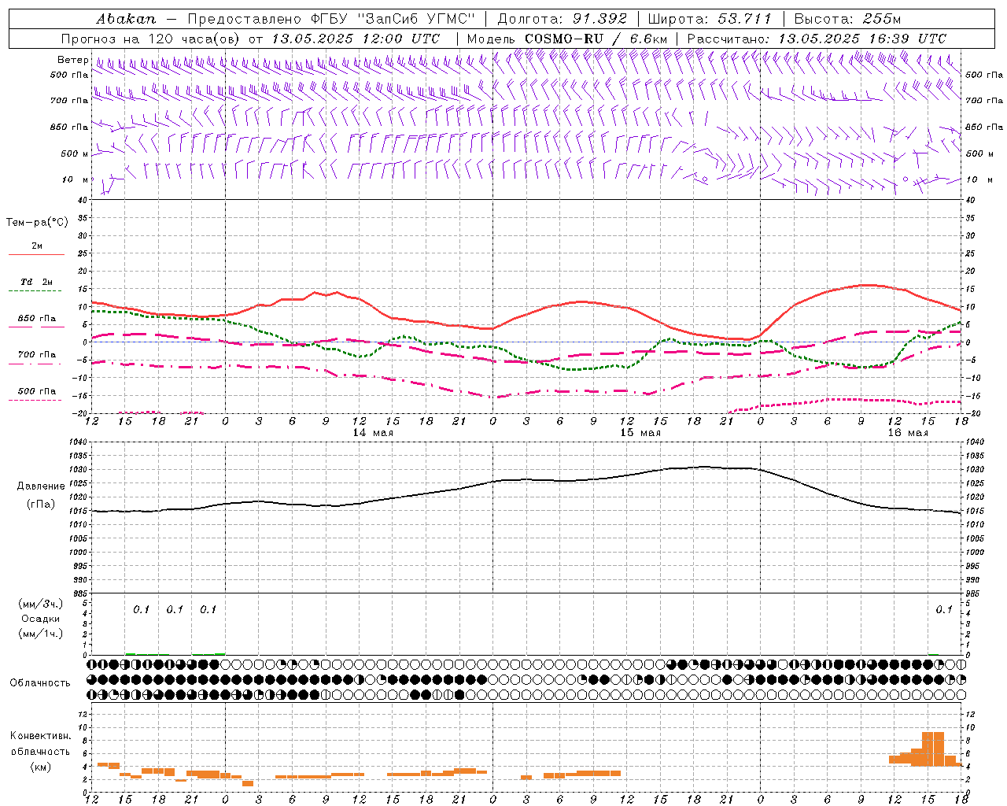Click the "(мм/3ч.)" precipitation unit label
The width and height of the screenshot is (1007, 806).
click(42, 604)
